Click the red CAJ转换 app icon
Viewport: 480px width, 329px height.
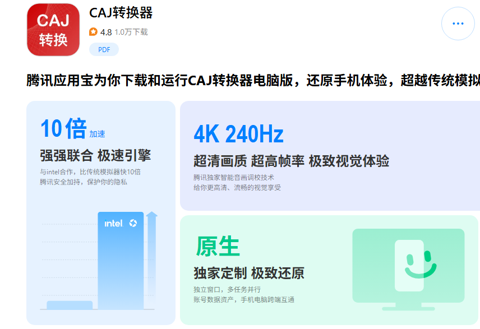pos(53,30)
